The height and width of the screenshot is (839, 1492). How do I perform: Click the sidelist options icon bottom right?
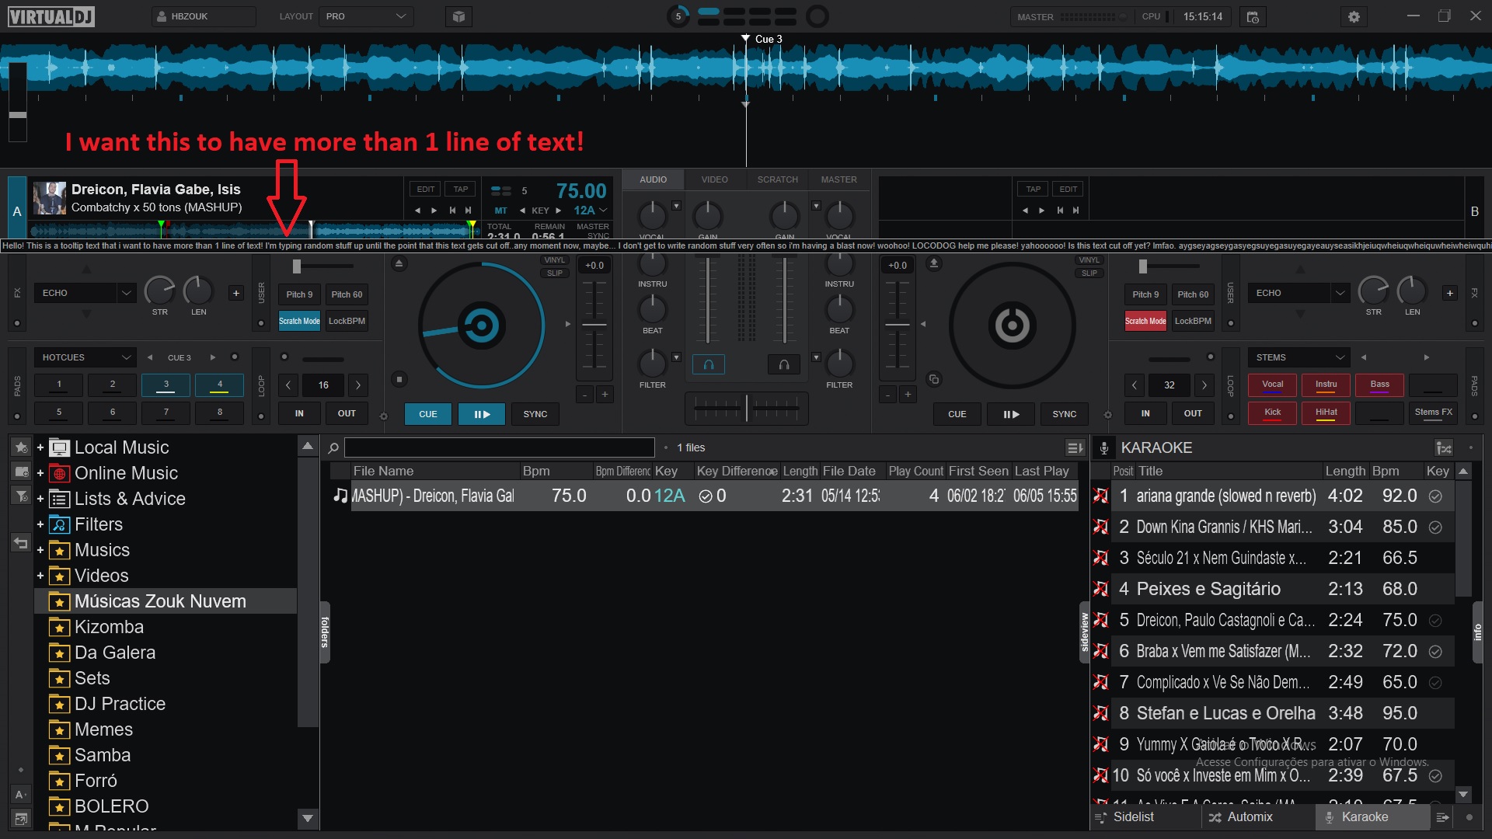(x=1443, y=816)
